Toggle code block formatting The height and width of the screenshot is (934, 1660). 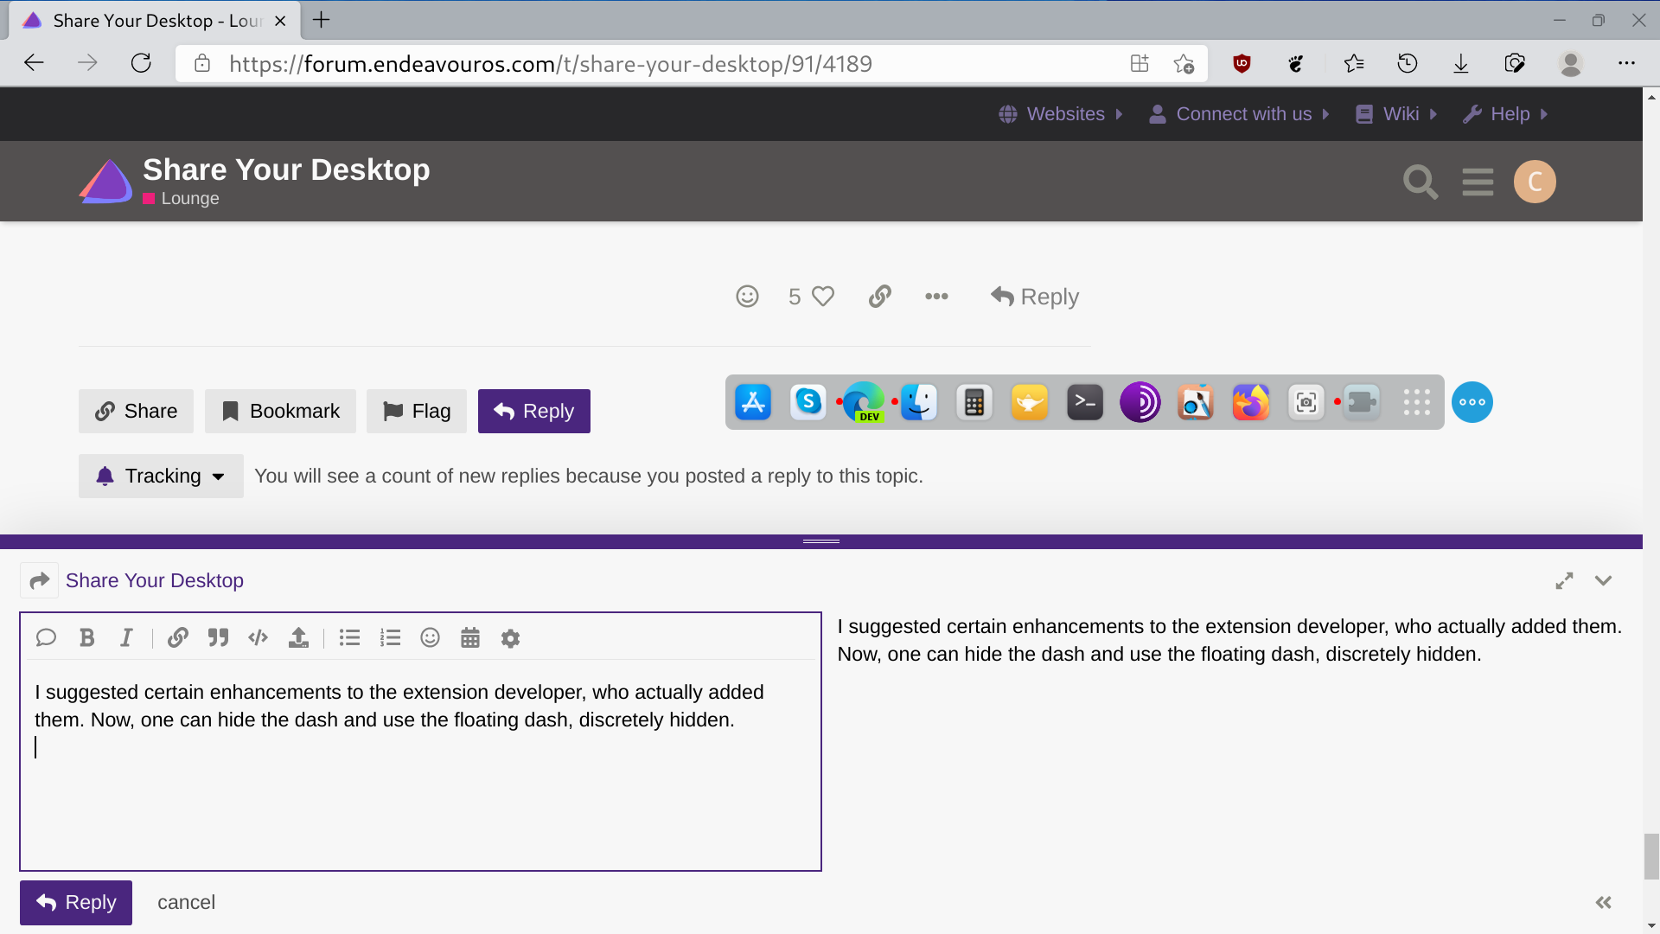click(x=257, y=637)
